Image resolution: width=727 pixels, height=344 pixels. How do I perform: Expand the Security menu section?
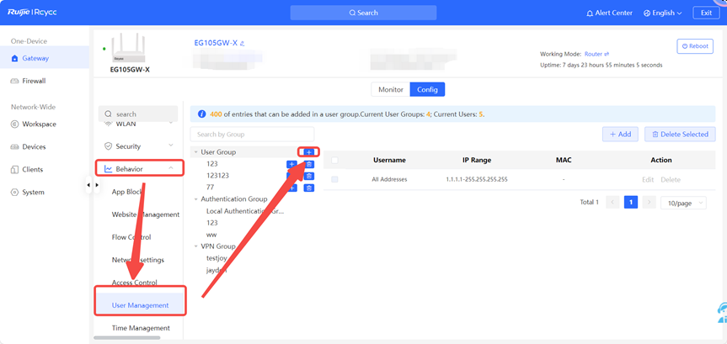point(171,146)
